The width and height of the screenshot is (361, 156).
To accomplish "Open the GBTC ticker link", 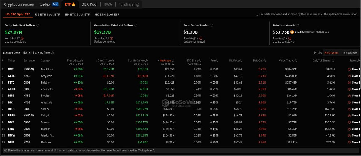I will pyautogui.click(x=11, y=76).
